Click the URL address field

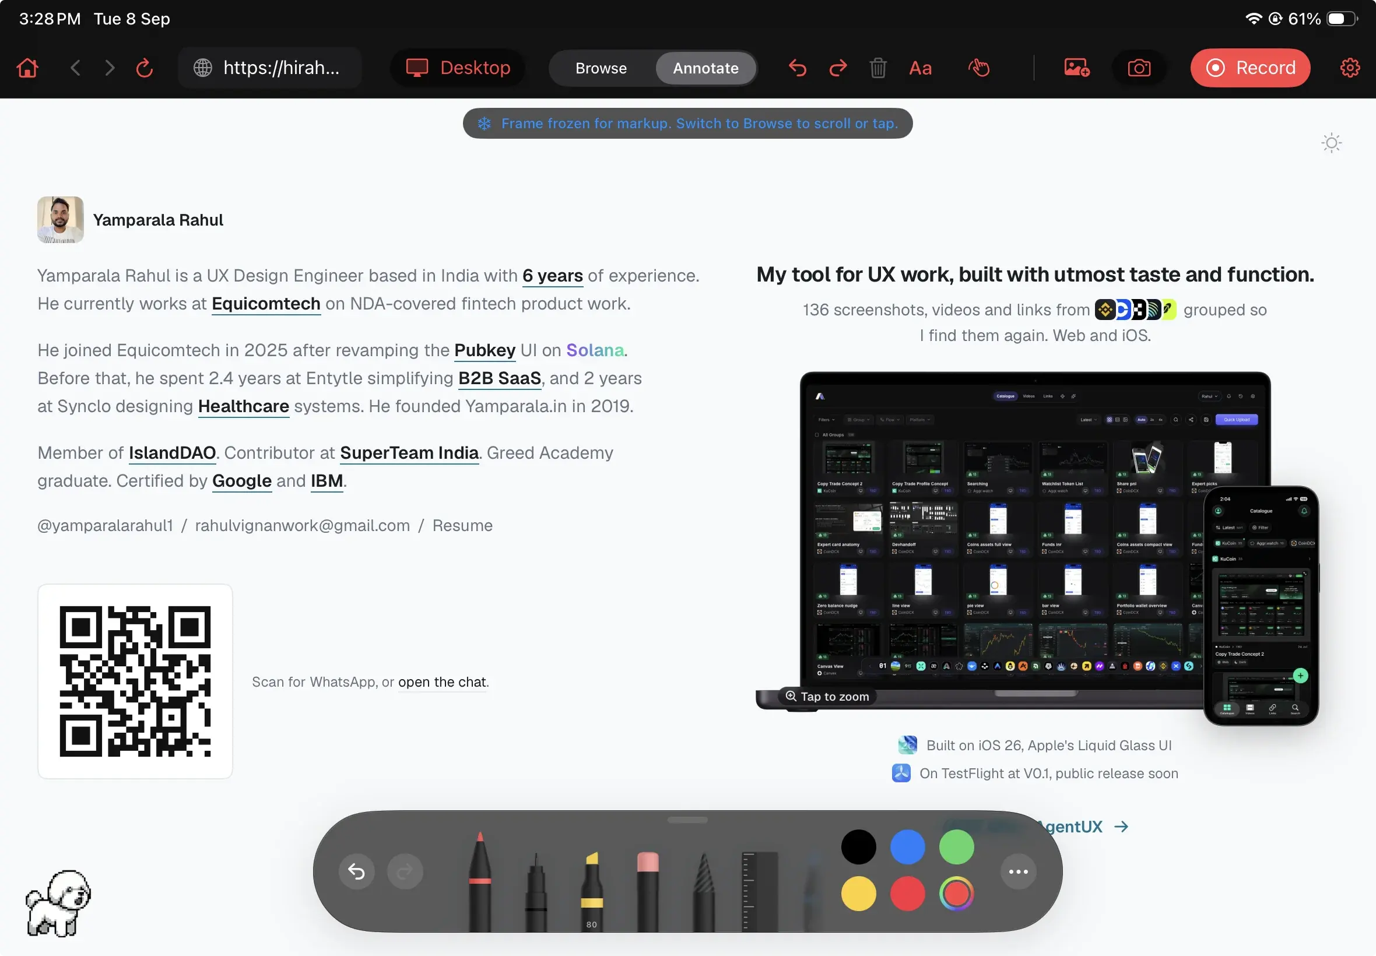(x=269, y=68)
